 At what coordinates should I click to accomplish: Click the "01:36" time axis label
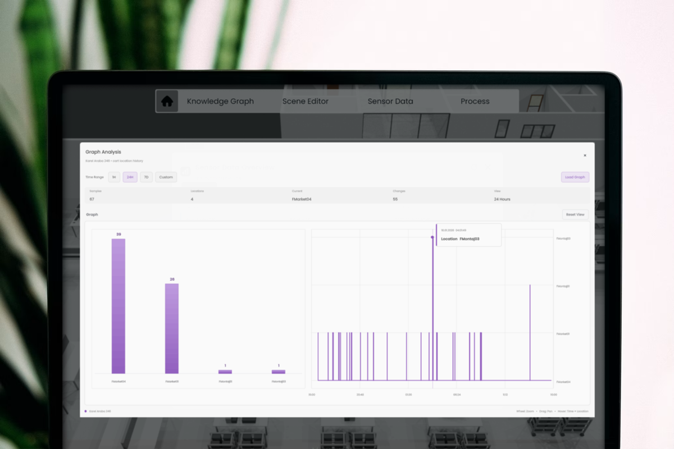tap(408, 395)
